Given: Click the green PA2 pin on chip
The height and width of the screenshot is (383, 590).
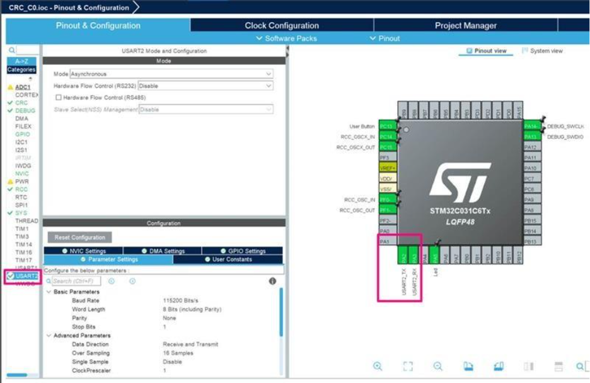Looking at the screenshot, I should 403,255.
